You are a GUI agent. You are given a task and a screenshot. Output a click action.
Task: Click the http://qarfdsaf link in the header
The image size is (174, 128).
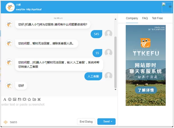(34, 9)
